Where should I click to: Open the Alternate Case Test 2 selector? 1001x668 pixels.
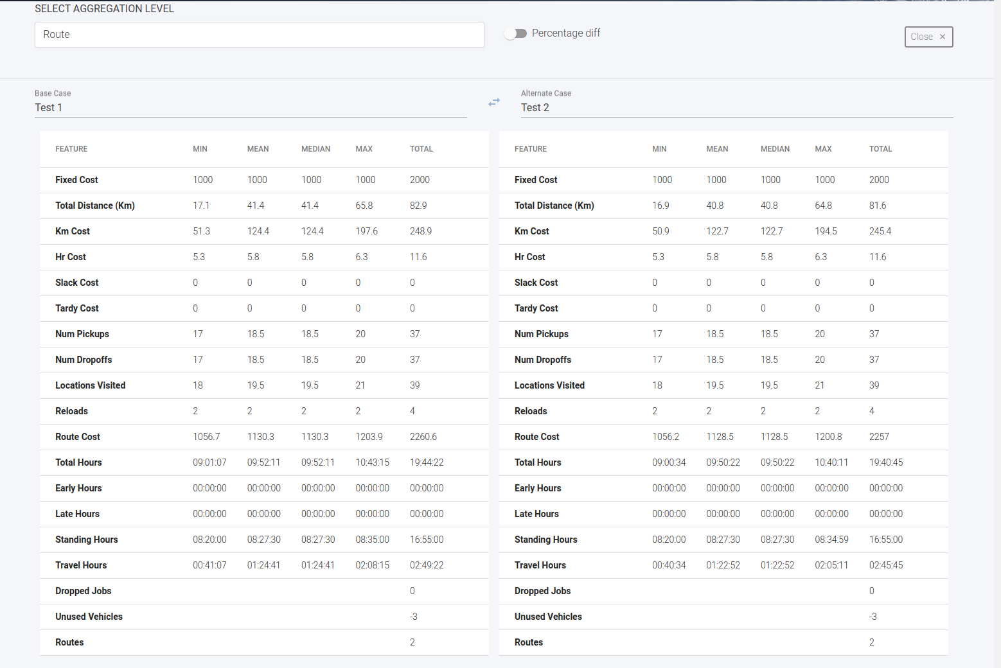click(x=736, y=107)
